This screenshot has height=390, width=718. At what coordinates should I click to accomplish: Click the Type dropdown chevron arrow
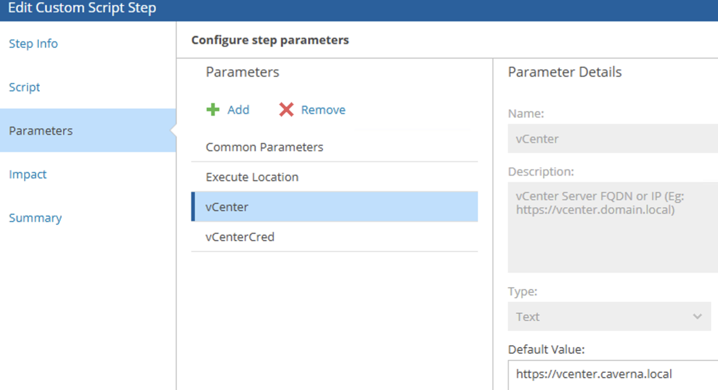[697, 316]
